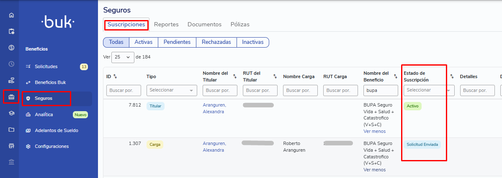Screen dimensions: 502x178
Task: Select the Activas filter toggle
Action: point(143,42)
